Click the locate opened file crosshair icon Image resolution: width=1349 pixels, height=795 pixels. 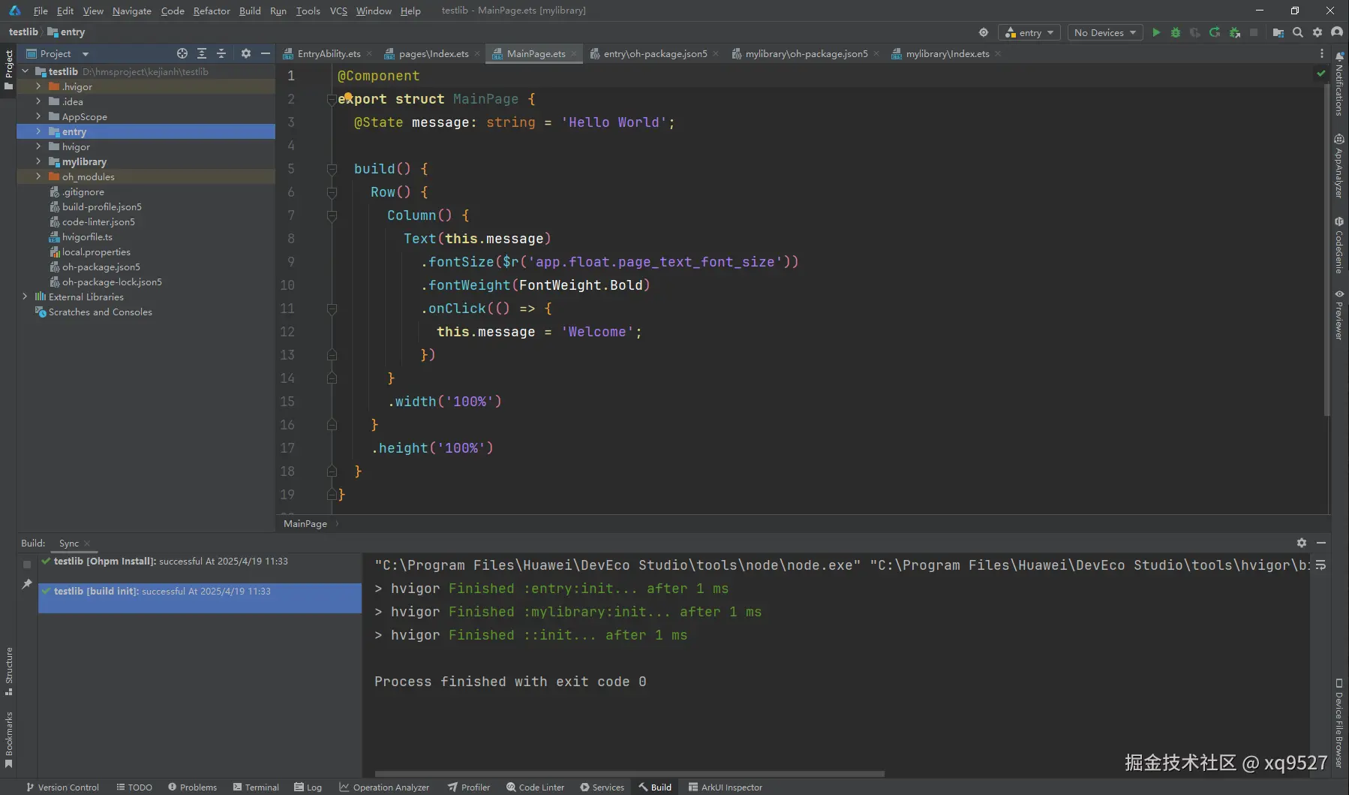click(182, 53)
